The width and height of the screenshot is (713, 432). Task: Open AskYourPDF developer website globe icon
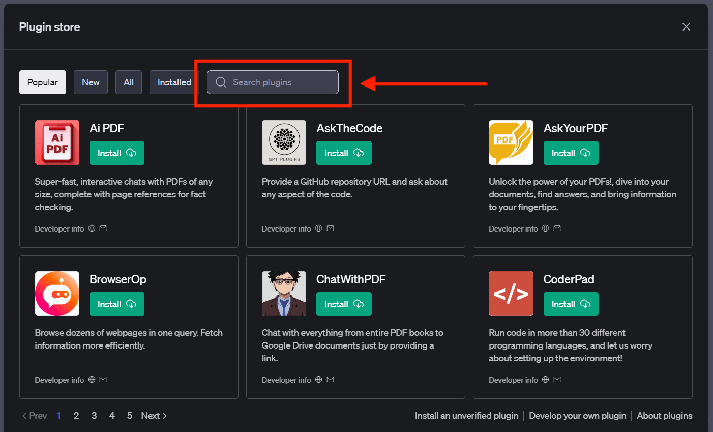(545, 228)
